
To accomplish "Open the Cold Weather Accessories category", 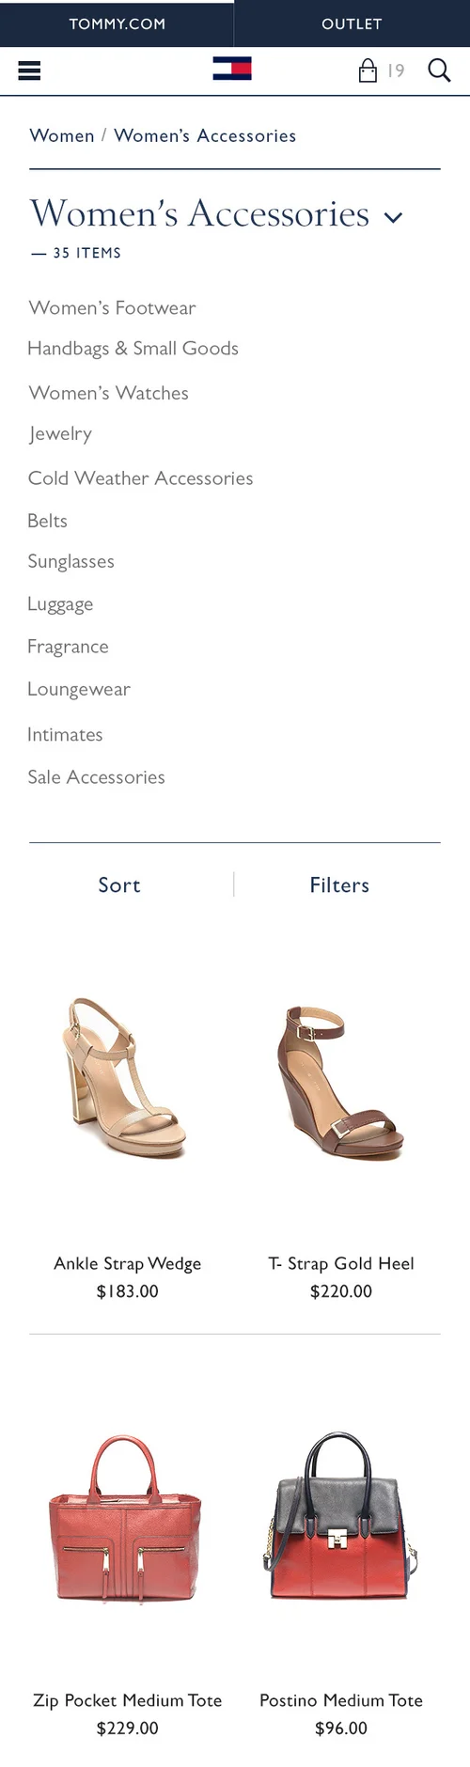I will coord(140,477).
